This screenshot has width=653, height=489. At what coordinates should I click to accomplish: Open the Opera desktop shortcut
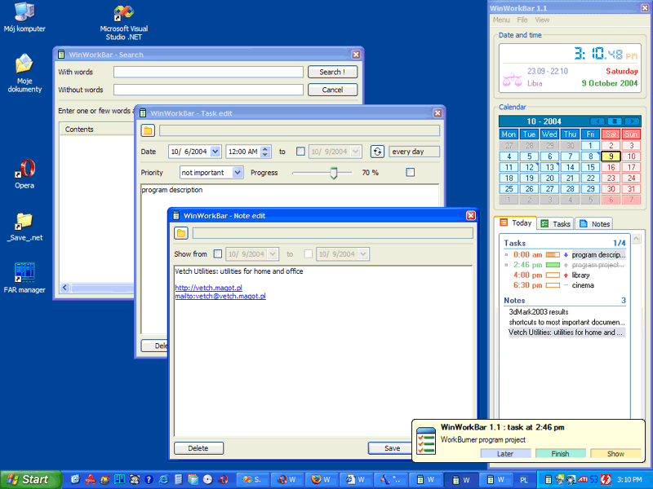pyautogui.click(x=24, y=170)
